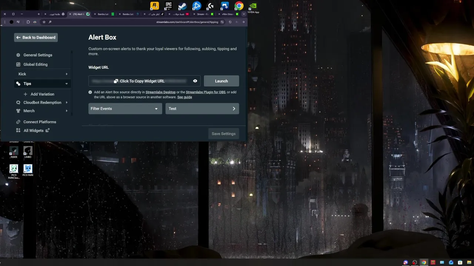Click the red app taskbar icon
The height and width of the screenshot is (266, 474).
[433, 262]
